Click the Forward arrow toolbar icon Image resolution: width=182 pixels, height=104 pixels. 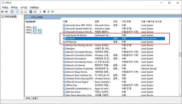point(7,12)
